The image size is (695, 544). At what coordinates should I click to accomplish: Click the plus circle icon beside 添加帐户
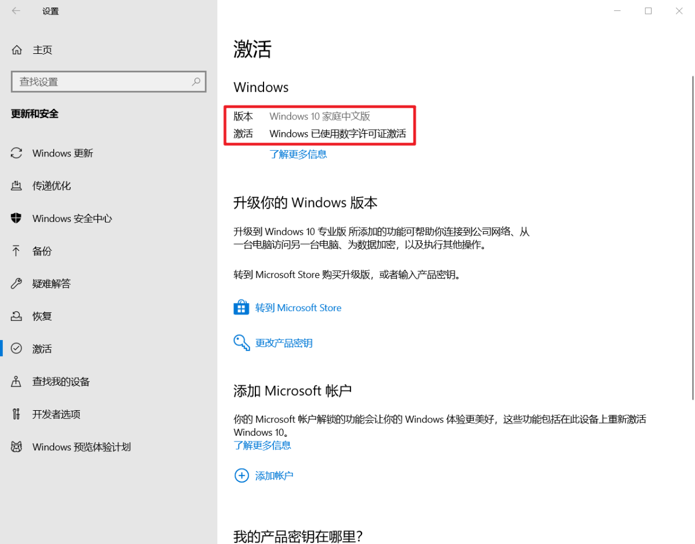coord(241,476)
